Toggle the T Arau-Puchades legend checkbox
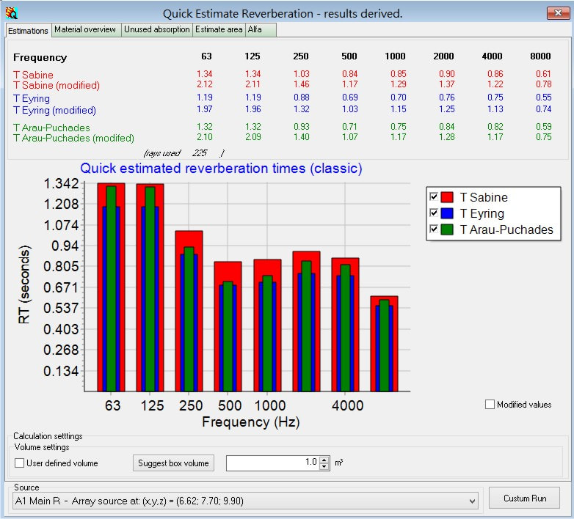The width and height of the screenshot is (574, 519). coord(434,229)
